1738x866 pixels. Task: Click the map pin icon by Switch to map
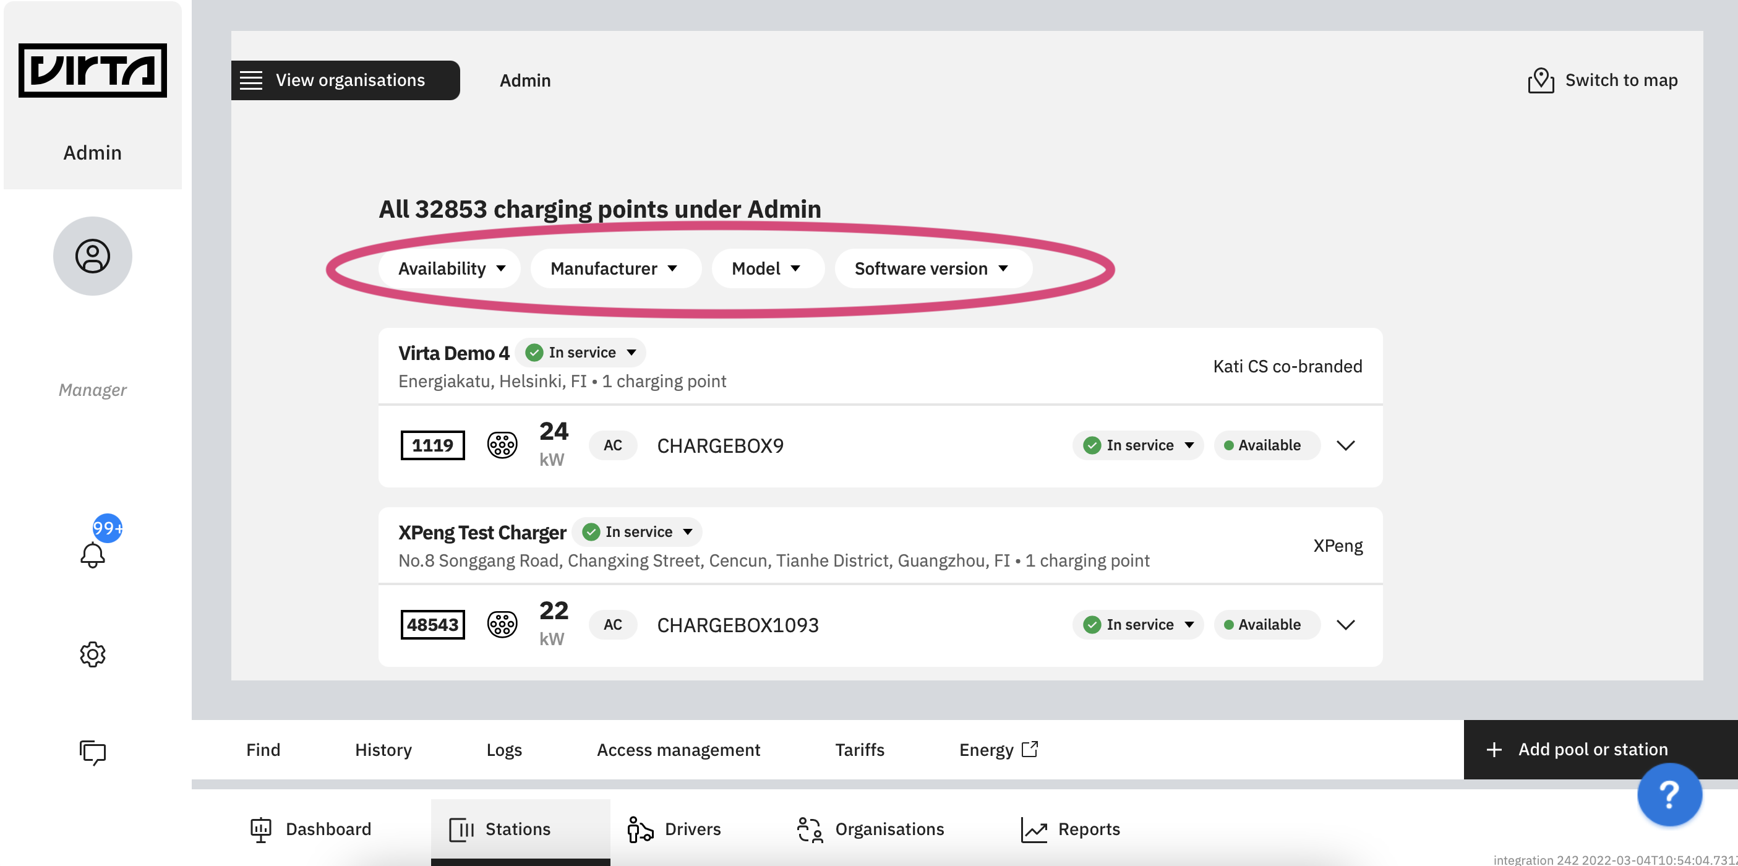click(1541, 80)
